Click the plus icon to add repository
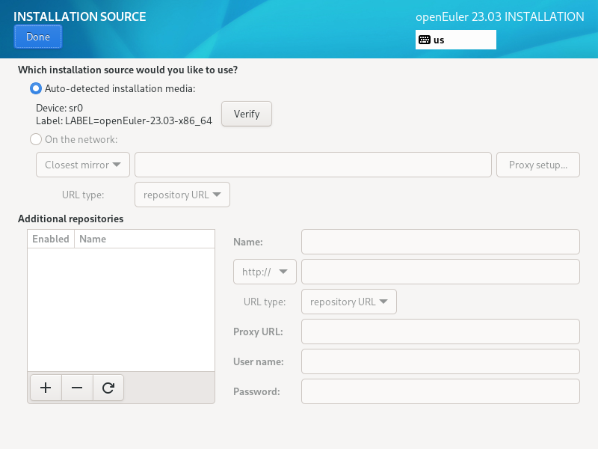Viewport: 598px width, 449px height. point(46,388)
